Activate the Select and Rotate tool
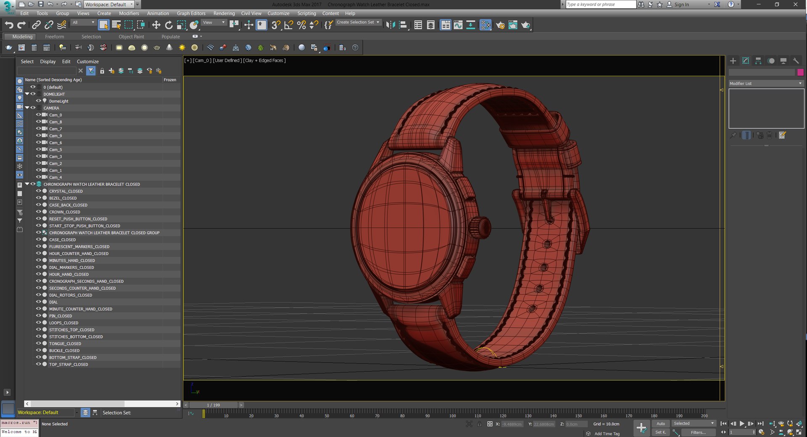807x437 pixels. click(169, 25)
